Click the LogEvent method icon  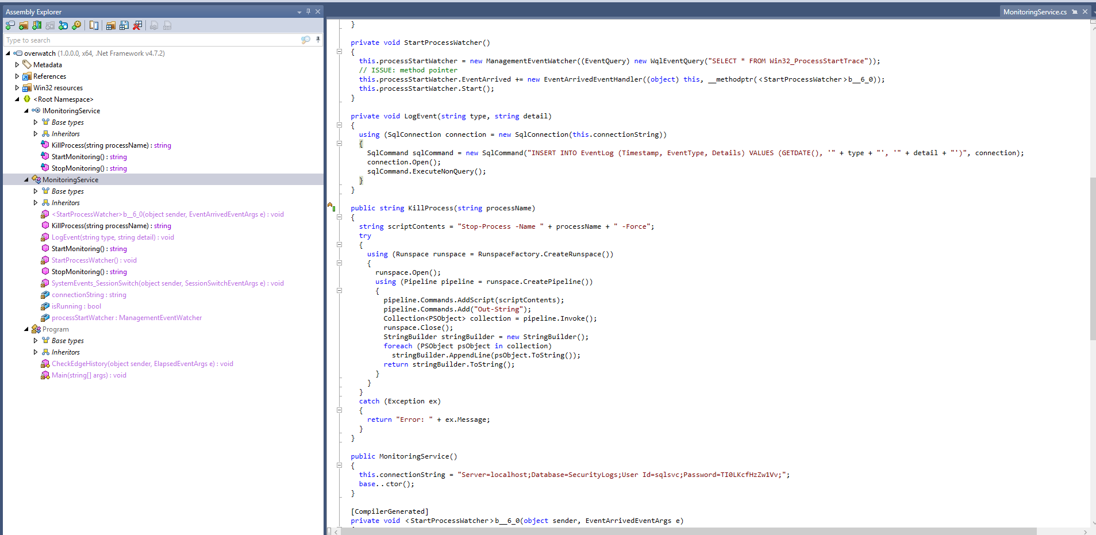tap(45, 237)
